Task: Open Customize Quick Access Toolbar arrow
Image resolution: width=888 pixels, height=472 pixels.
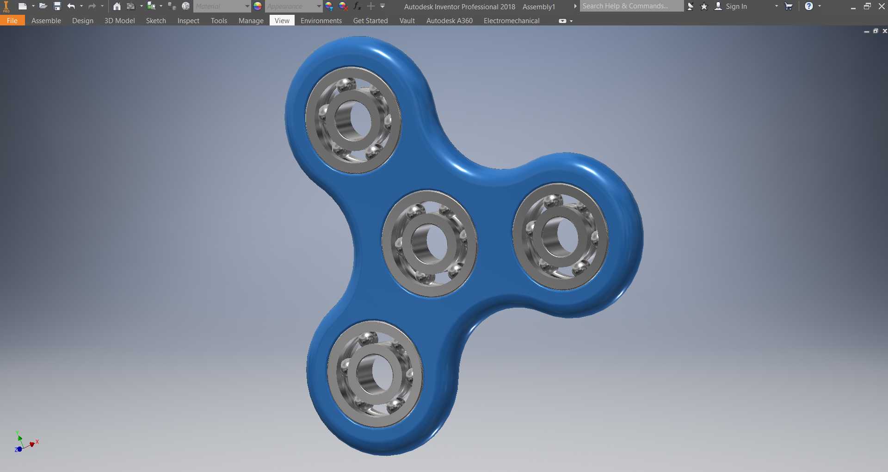Action: pos(382,6)
